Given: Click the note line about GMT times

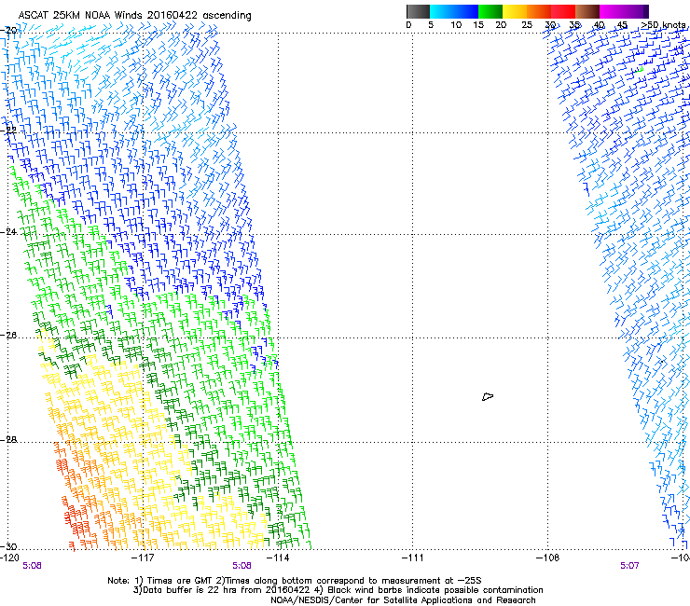Looking at the screenshot, I should pos(295,581).
